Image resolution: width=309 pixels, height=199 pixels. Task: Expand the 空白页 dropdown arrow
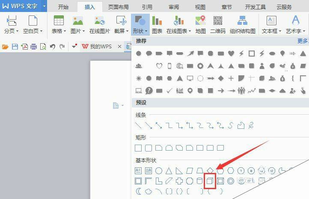(42, 31)
